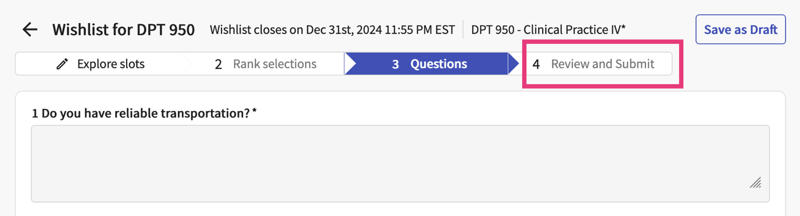Click the Review and Submit label text
The width and height of the screenshot is (800, 216).
(x=602, y=64)
